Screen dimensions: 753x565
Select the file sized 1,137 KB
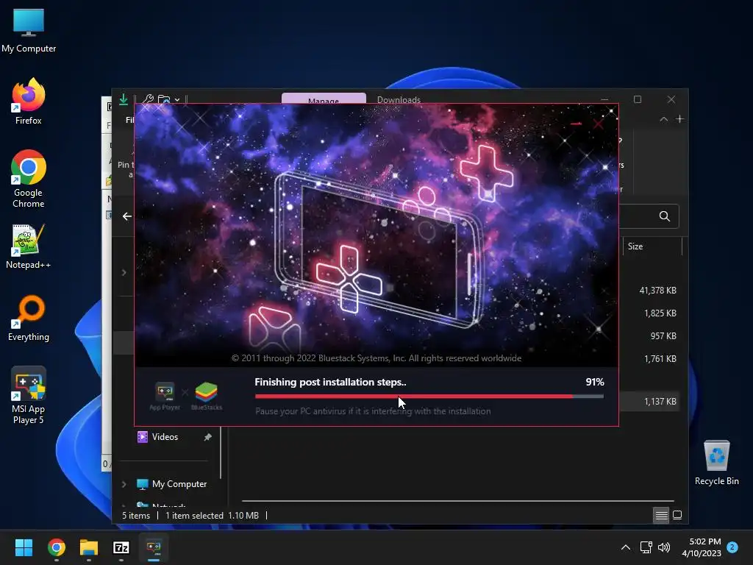[660, 401]
